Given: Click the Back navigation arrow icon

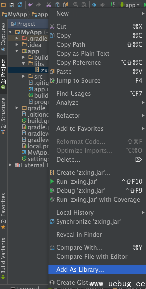Looking at the screenshot, I should [94, 5].
